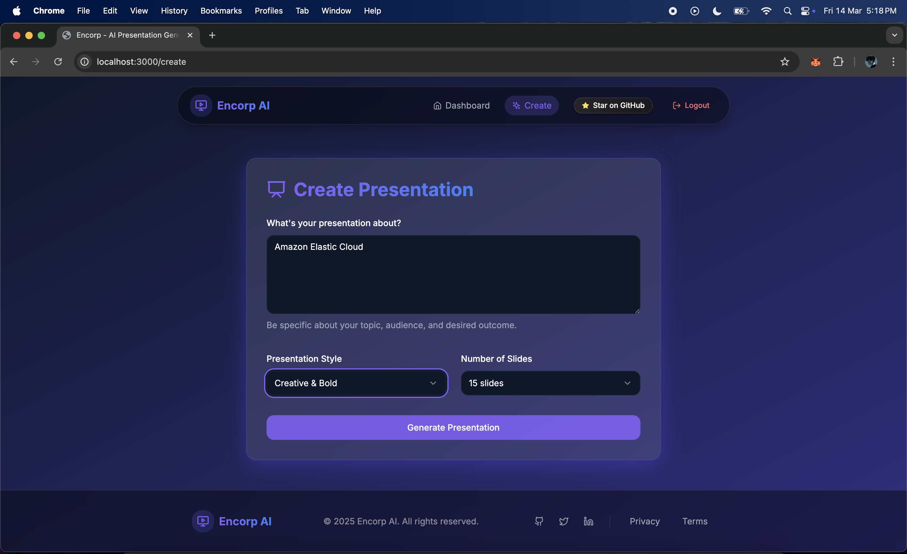Open the Presentation Style dropdown

356,383
